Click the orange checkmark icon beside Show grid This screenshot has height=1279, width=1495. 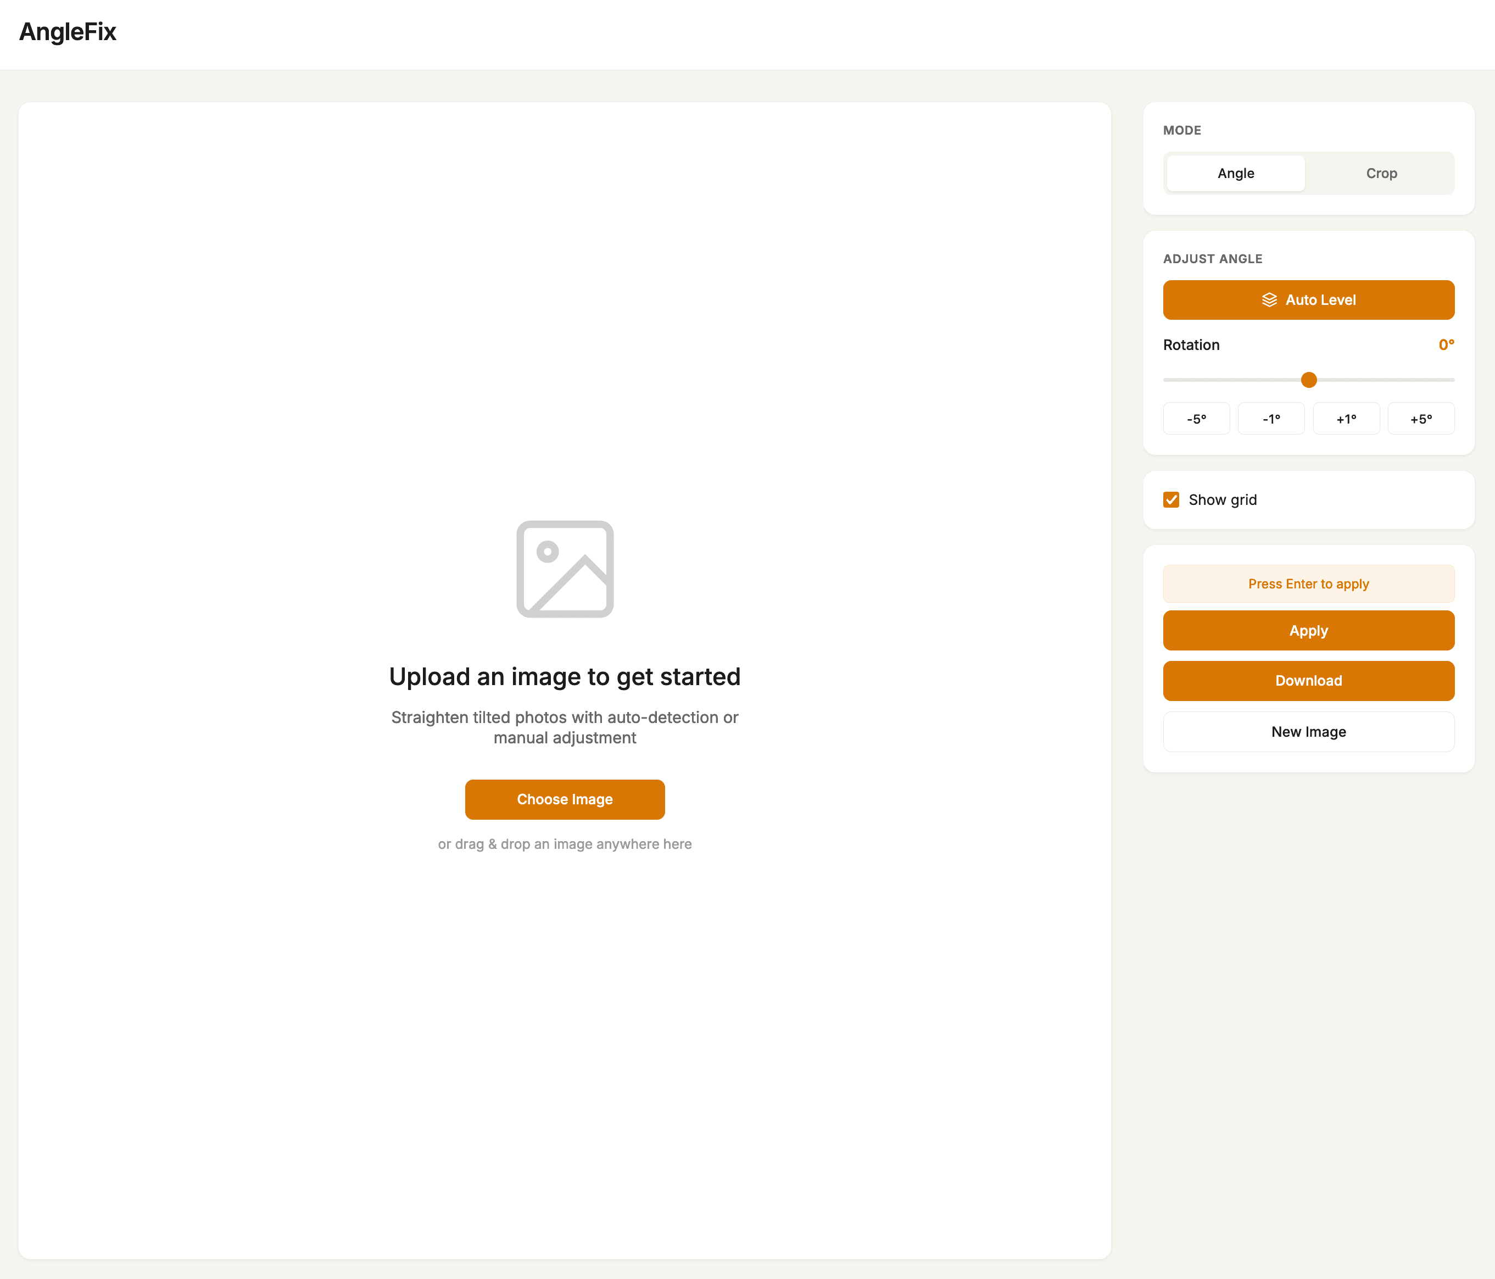click(x=1171, y=499)
